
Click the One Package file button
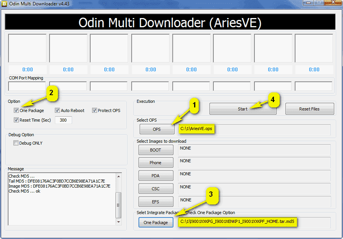point(156,223)
